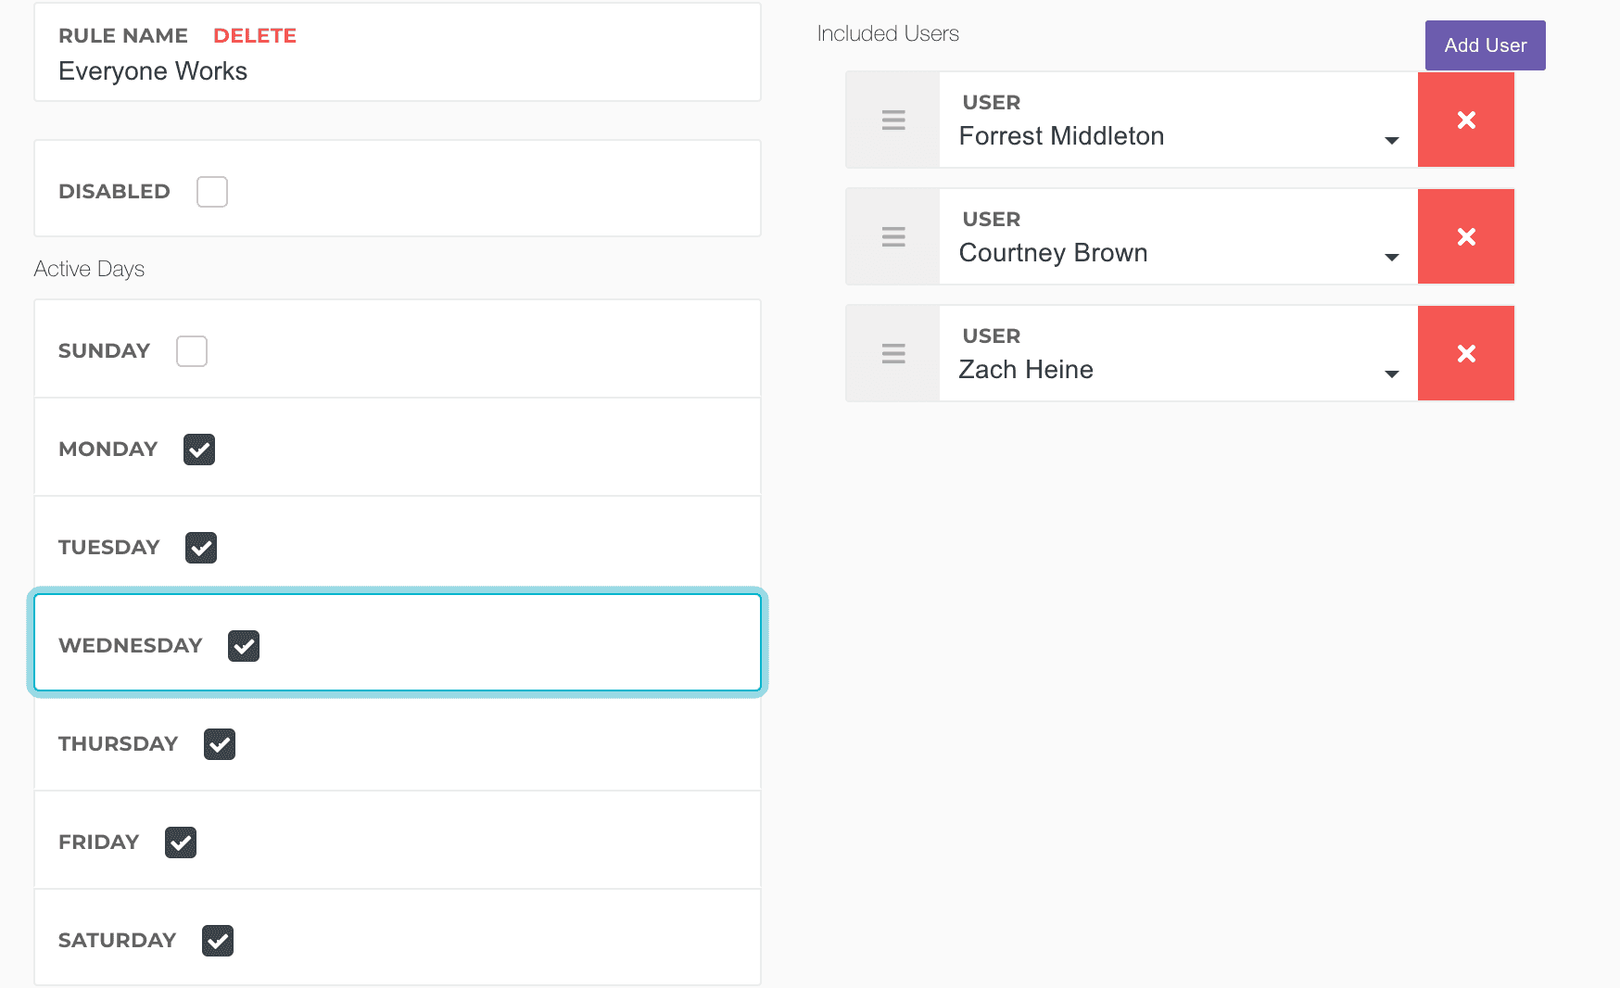Viewport: 1620px width, 988px height.
Task: Click the Everyone Works rule name field
Action: [x=371, y=71]
